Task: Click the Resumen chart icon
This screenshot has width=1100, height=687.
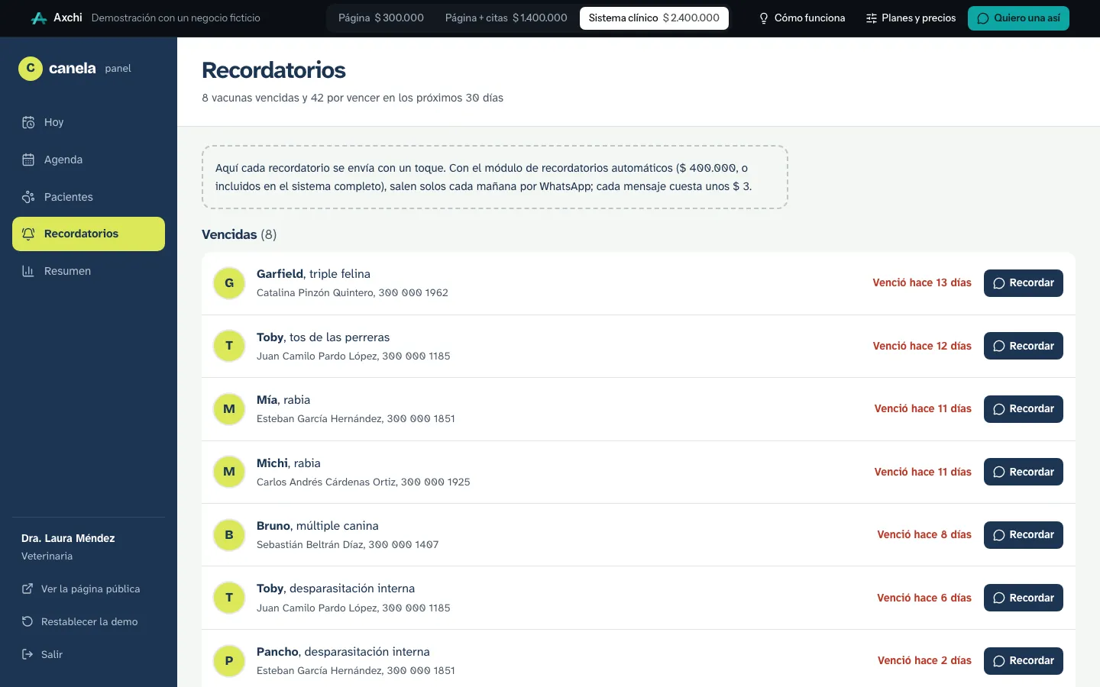Action: click(28, 271)
